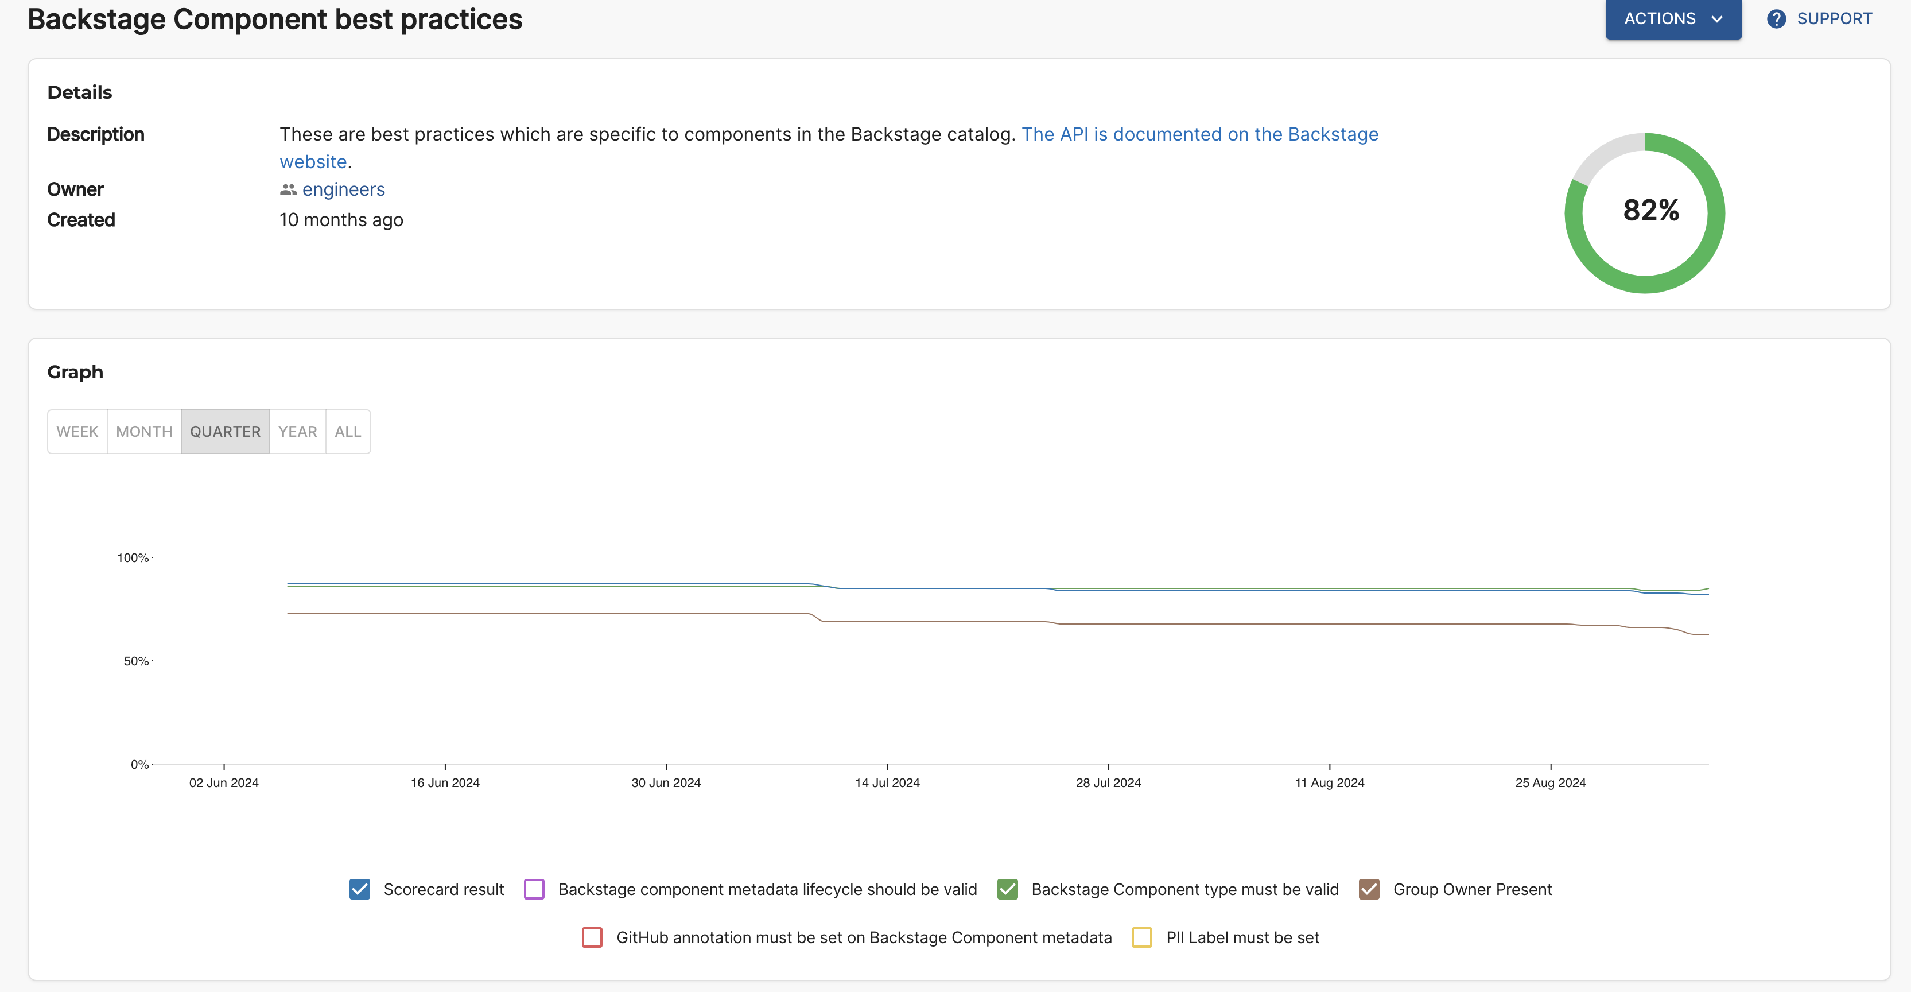Click the 100% y-axis label
Image resolution: width=1911 pixels, height=992 pixels.
click(133, 557)
